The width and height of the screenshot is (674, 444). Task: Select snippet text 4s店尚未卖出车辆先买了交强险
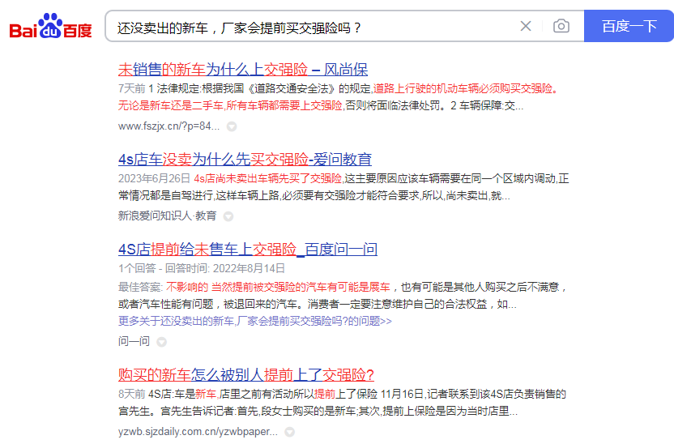[267, 178]
